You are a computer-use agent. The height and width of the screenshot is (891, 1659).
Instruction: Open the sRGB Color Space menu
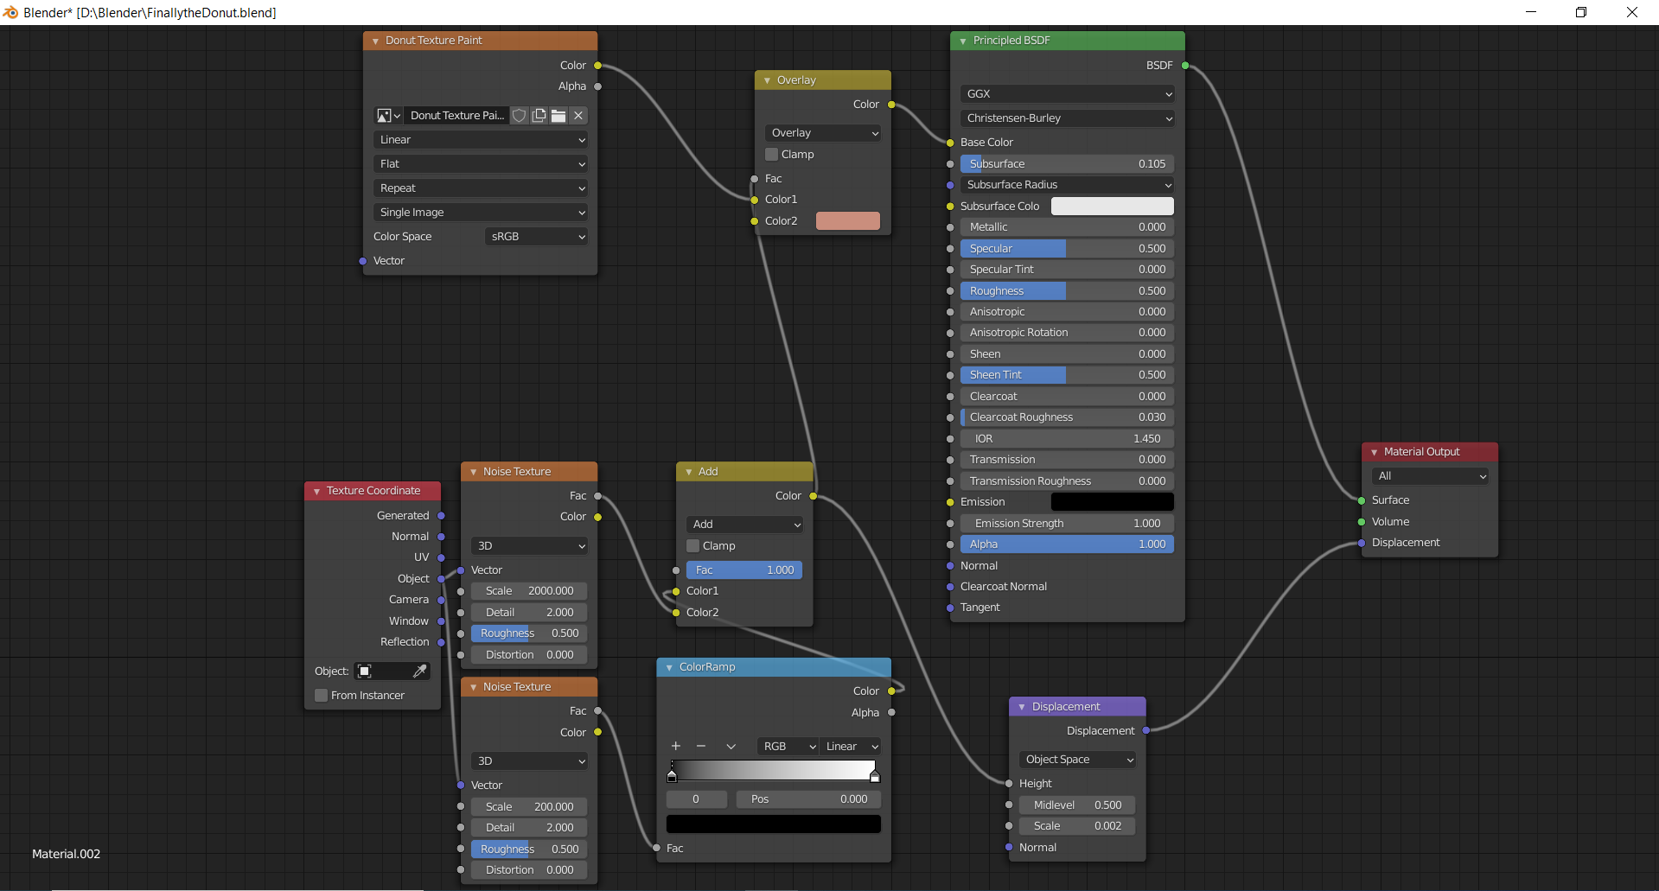[x=536, y=237]
